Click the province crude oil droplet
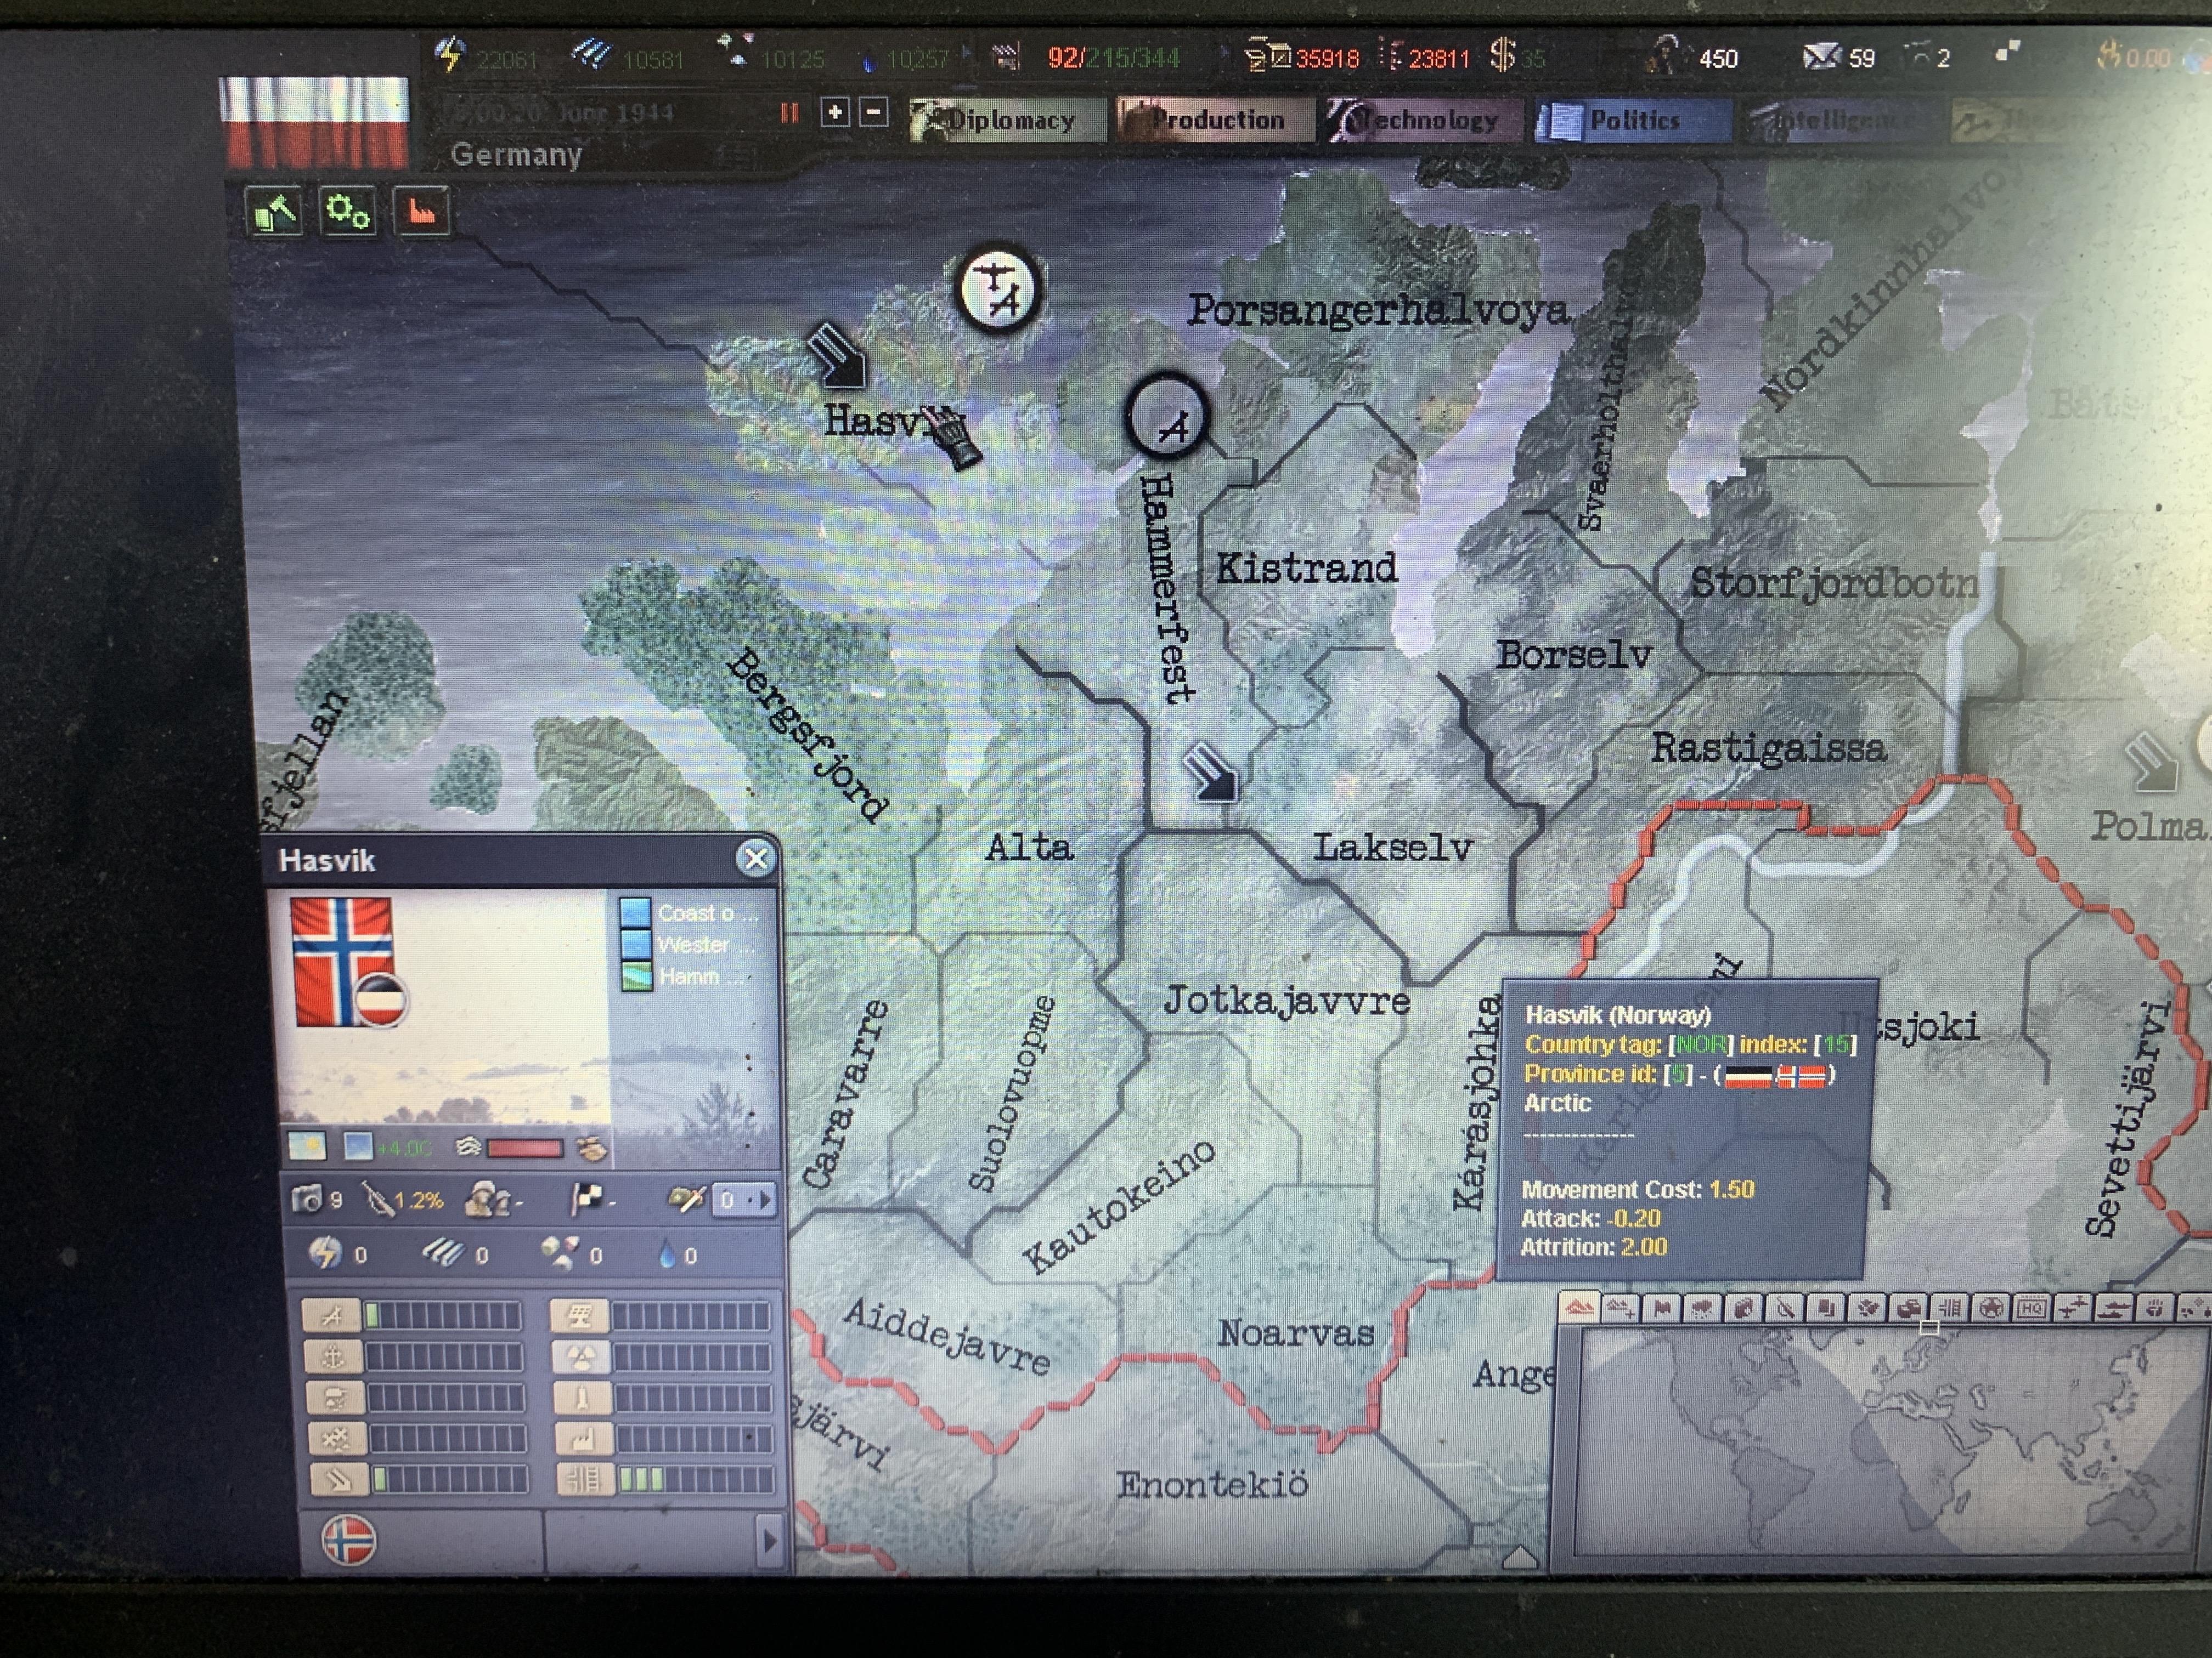2212x1658 pixels. [668, 1254]
